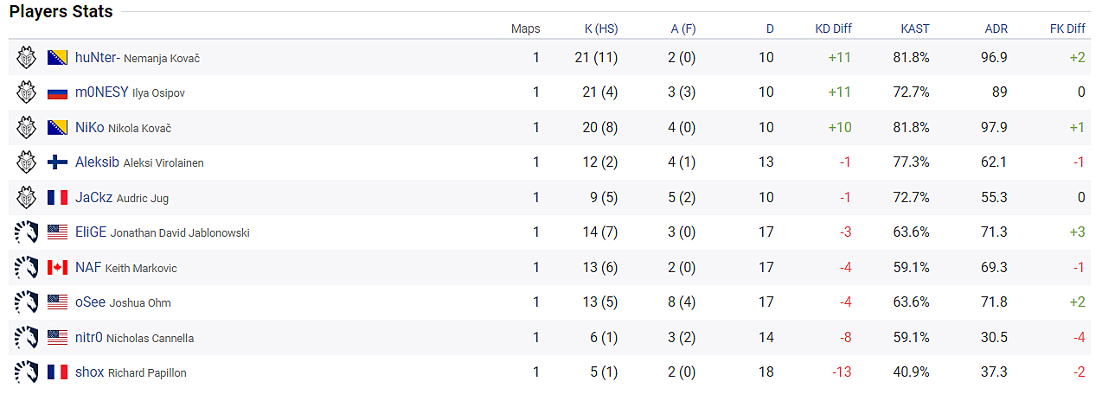Click the French flag beside shox

[57, 372]
